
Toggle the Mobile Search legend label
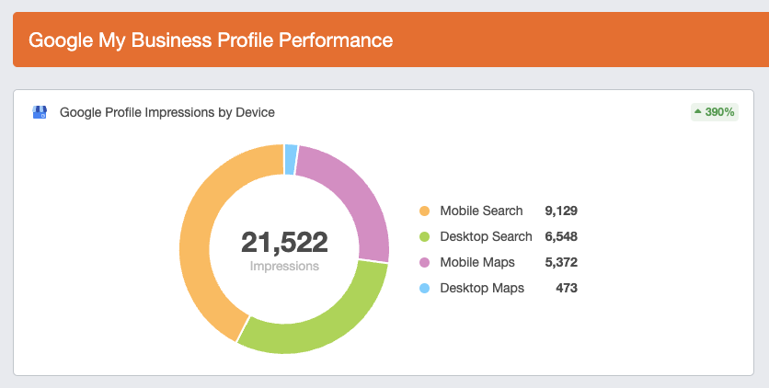click(481, 211)
